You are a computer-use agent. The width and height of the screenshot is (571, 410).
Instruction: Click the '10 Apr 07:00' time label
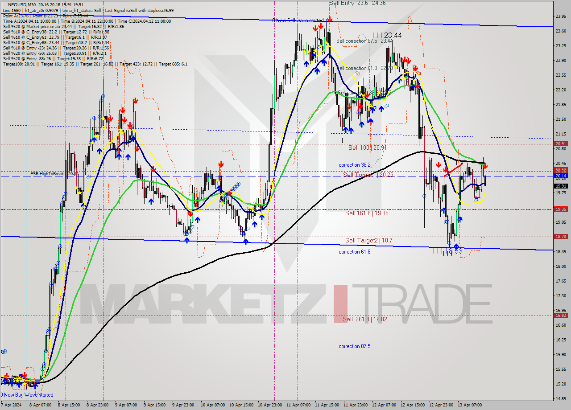pyautogui.click(x=212, y=406)
